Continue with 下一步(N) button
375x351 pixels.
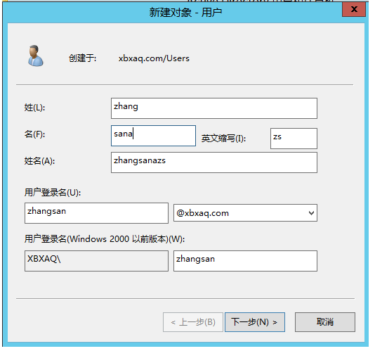[255, 322]
